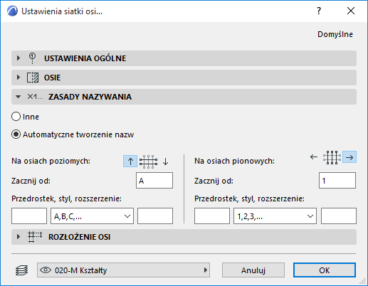Screen dimensions: 368x286
Task: Select Automatyczne tworzenie nazw radio button
Action: pos(16,134)
